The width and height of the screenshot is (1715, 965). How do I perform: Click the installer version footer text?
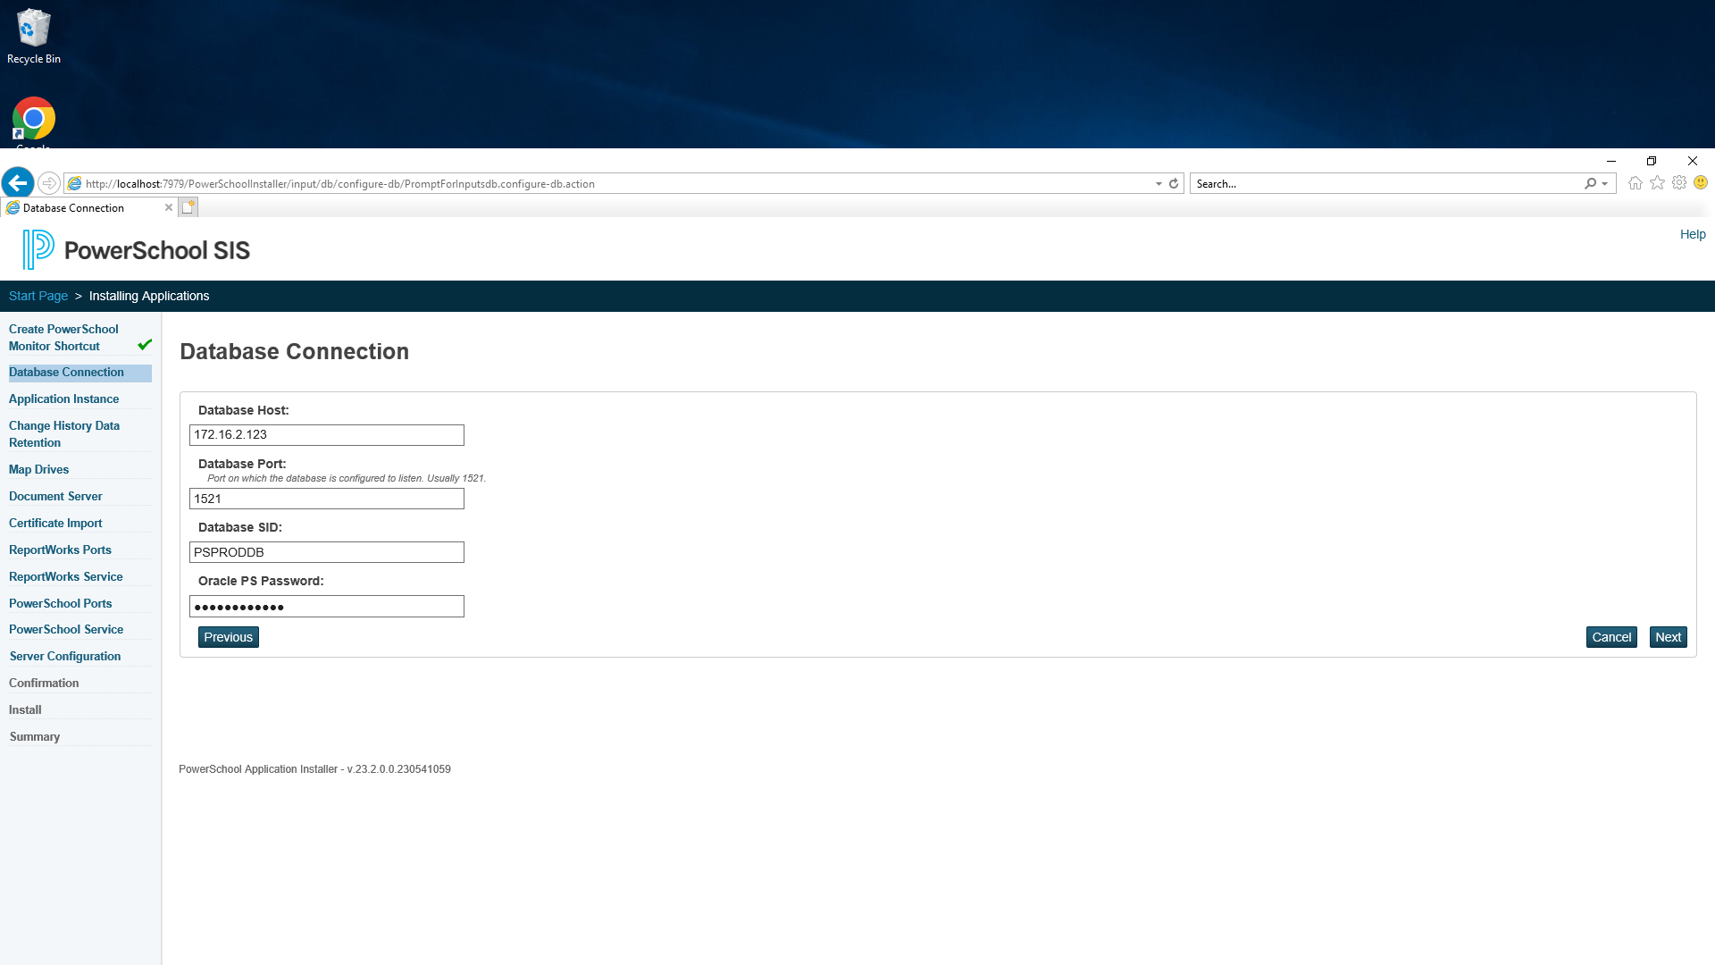[314, 769]
